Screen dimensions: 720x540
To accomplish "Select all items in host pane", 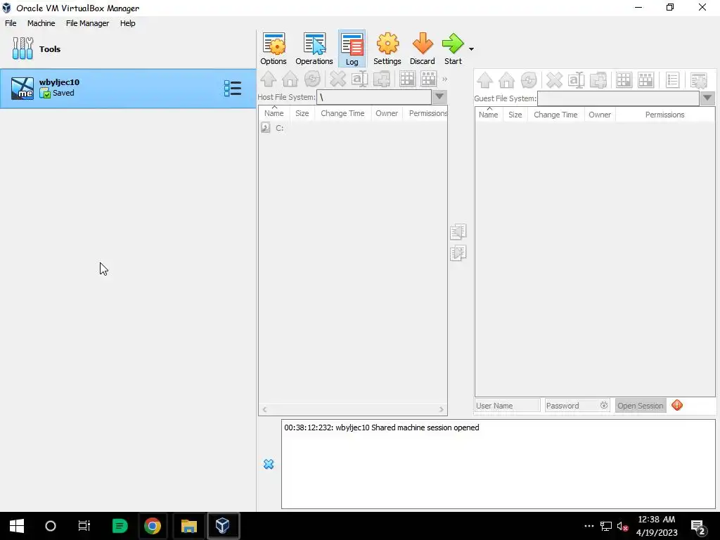I will click(407, 79).
